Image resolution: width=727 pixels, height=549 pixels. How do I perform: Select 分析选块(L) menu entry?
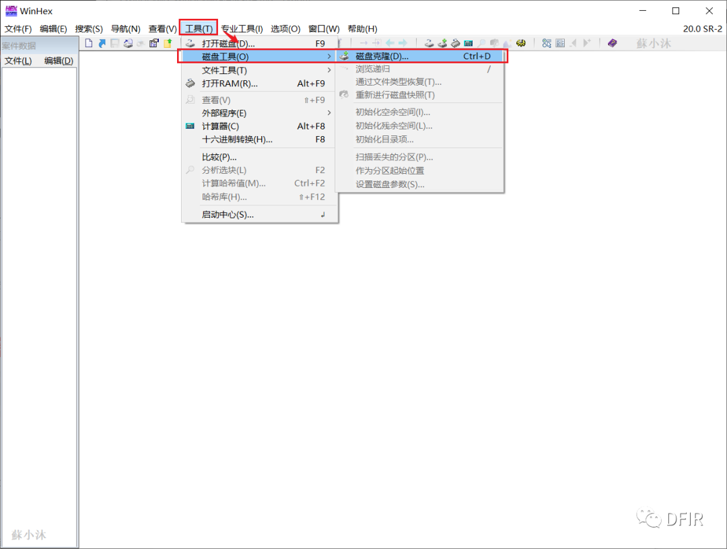pos(260,170)
